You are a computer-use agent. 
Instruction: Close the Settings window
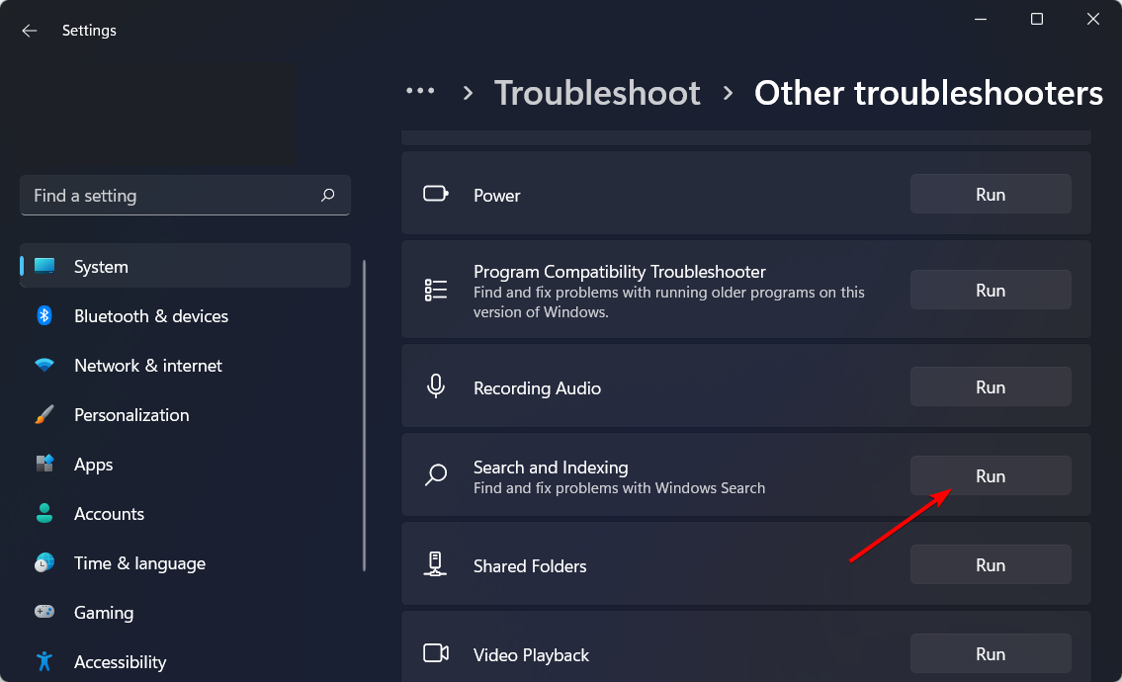[x=1092, y=20]
